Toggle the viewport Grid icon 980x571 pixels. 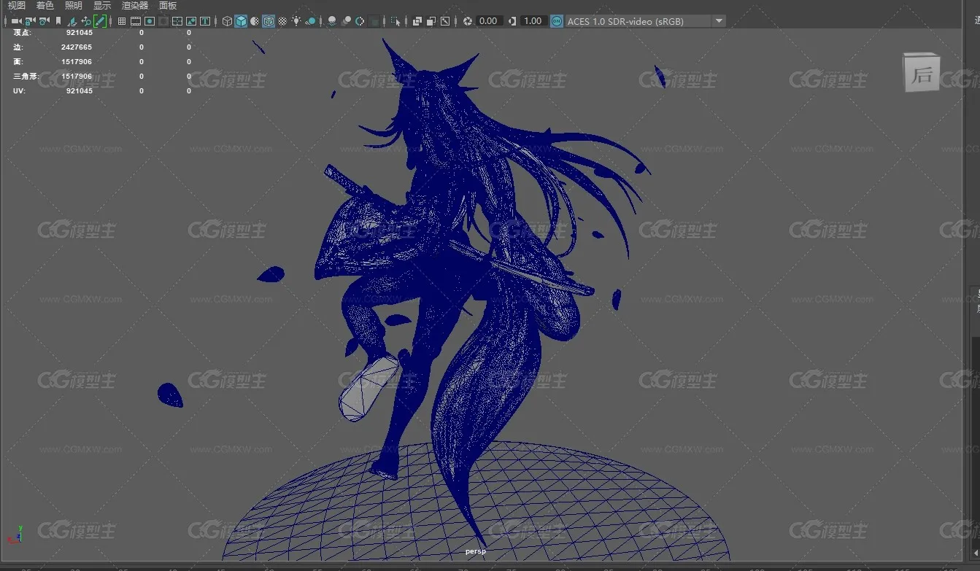122,21
